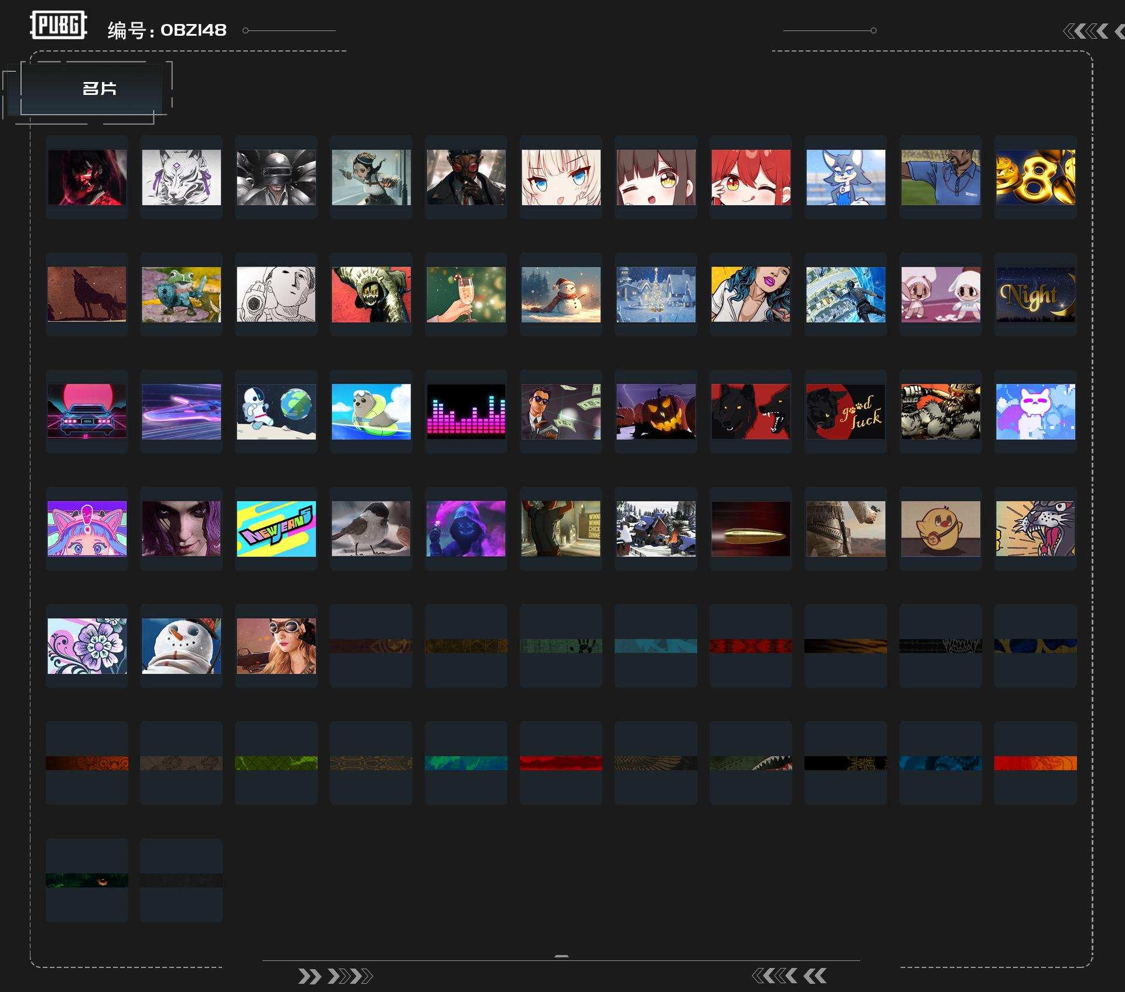This screenshot has width=1125, height=992.
Task: Select the black-and-white sketch man nameplate
Action: (277, 294)
